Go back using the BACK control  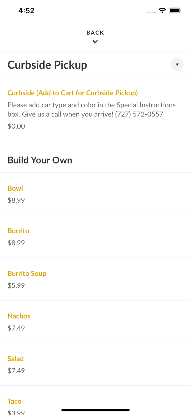[x=95, y=32]
